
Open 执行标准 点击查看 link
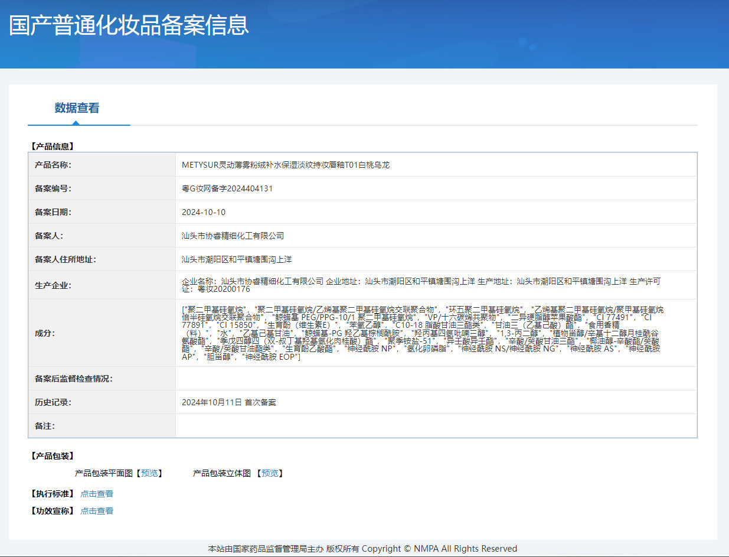pos(97,494)
